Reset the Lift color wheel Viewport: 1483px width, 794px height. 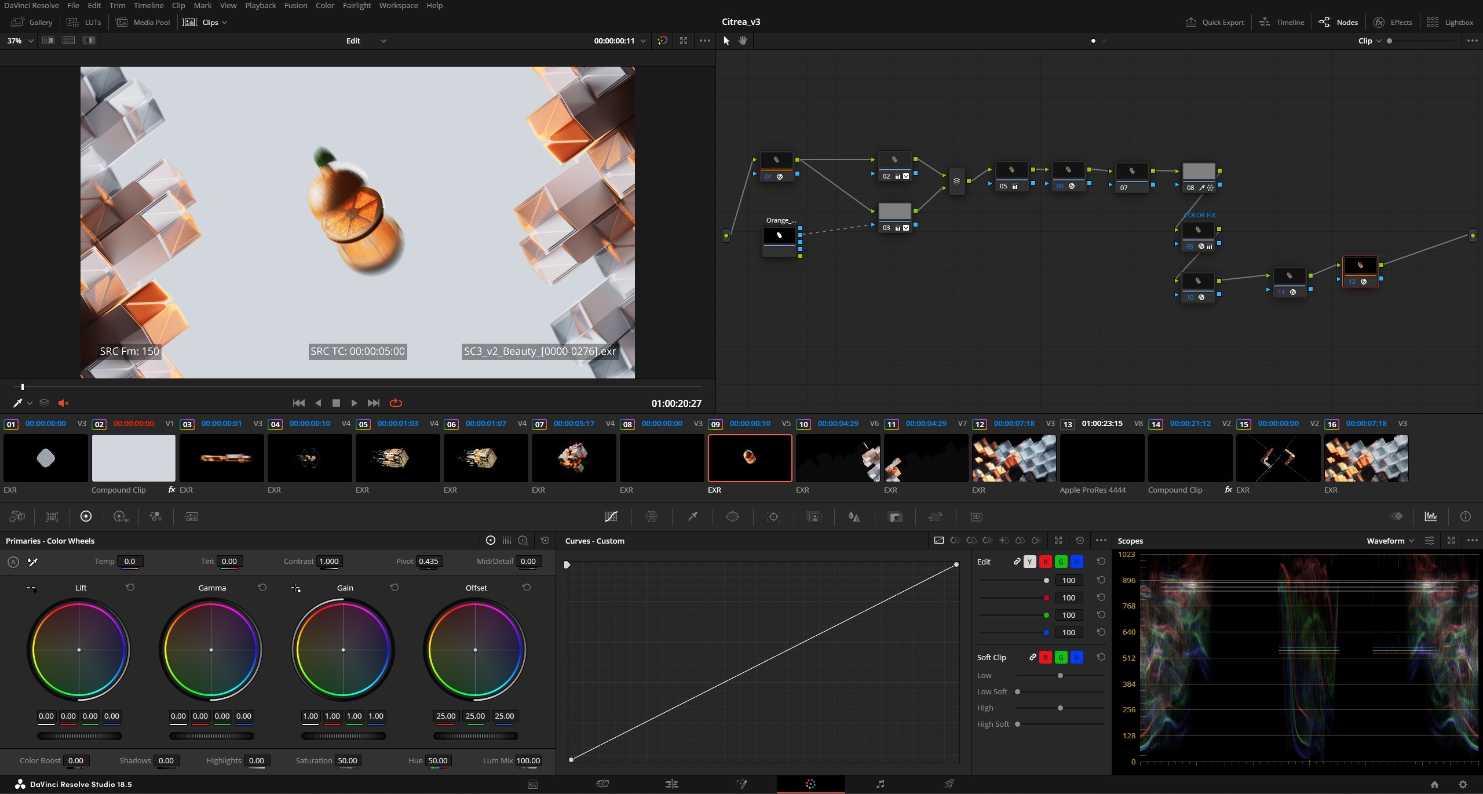(x=130, y=588)
